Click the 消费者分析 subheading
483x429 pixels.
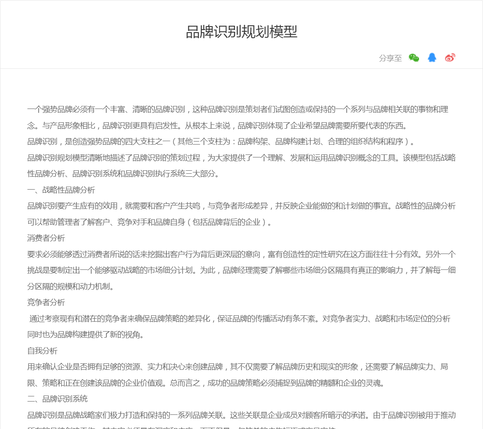pos(46,238)
